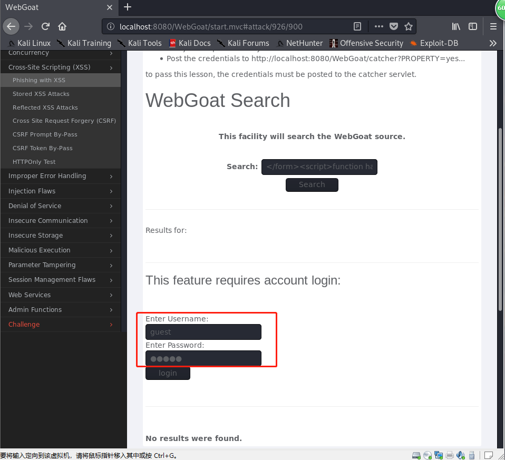The height and width of the screenshot is (460, 505).
Task: Click VM CD/DVD status icon
Action: (428, 455)
